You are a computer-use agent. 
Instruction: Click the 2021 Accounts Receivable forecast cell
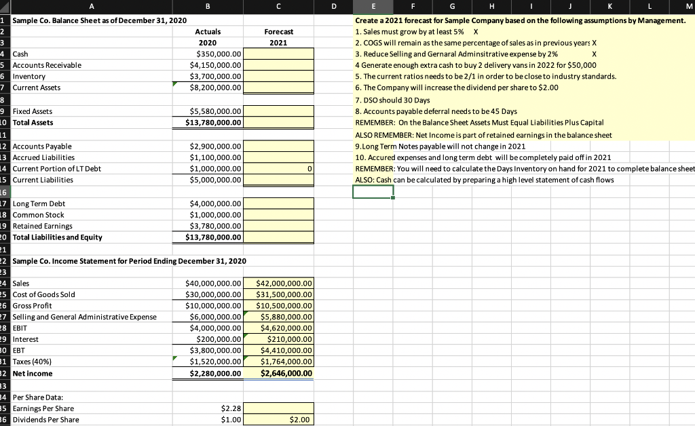coord(278,65)
